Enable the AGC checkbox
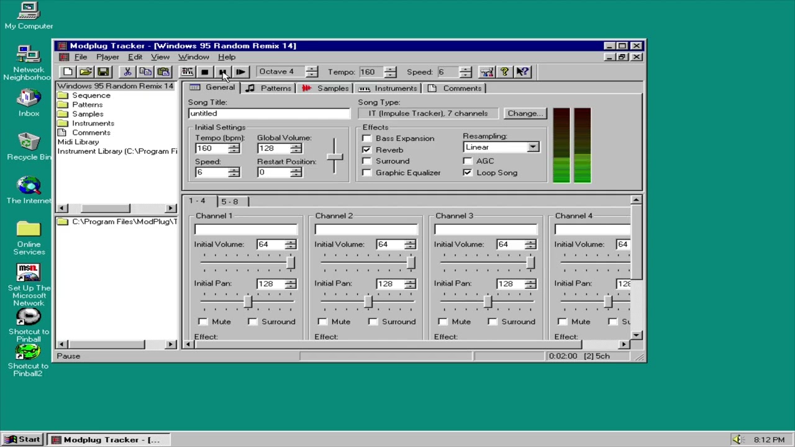 click(467, 161)
